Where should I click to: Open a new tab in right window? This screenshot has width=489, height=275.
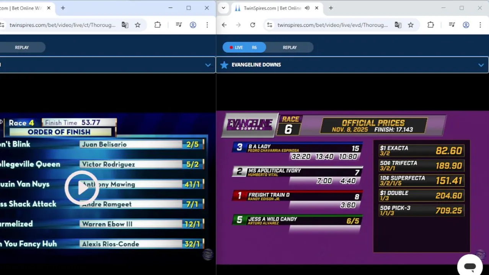click(331, 8)
